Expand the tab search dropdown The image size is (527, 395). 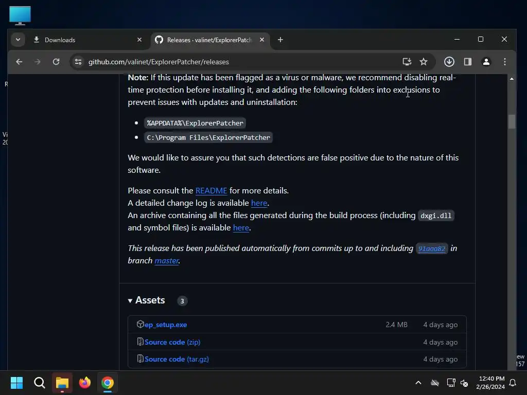pyautogui.click(x=18, y=40)
